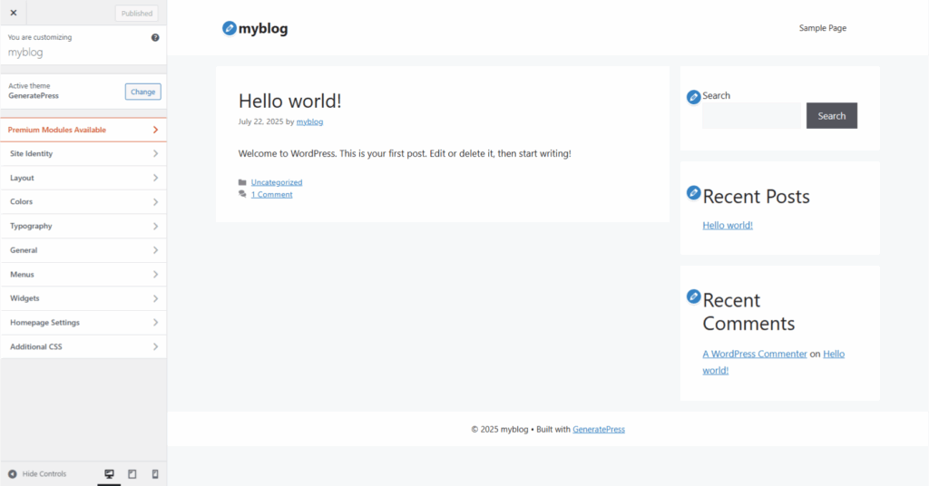Image resolution: width=929 pixels, height=486 pixels.
Task: Click the comments bubble icon beside 1 Comment
Action: tap(242, 194)
